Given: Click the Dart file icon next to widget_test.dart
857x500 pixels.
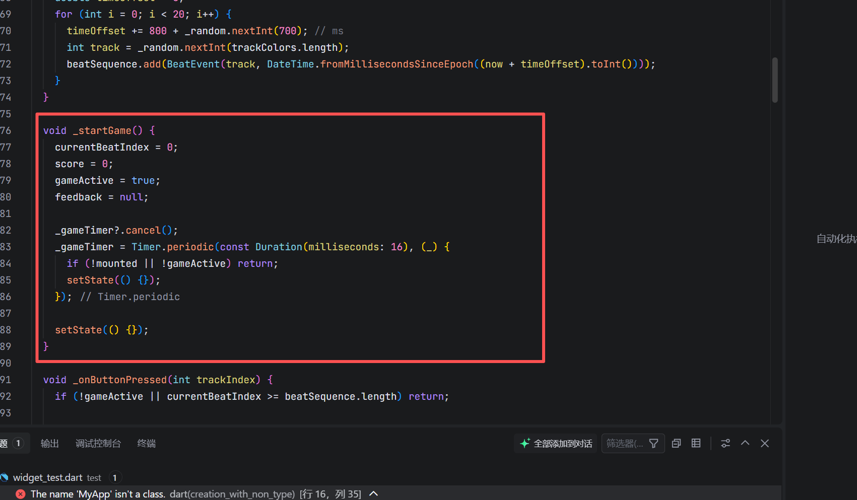Looking at the screenshot, I should point(5,477).
